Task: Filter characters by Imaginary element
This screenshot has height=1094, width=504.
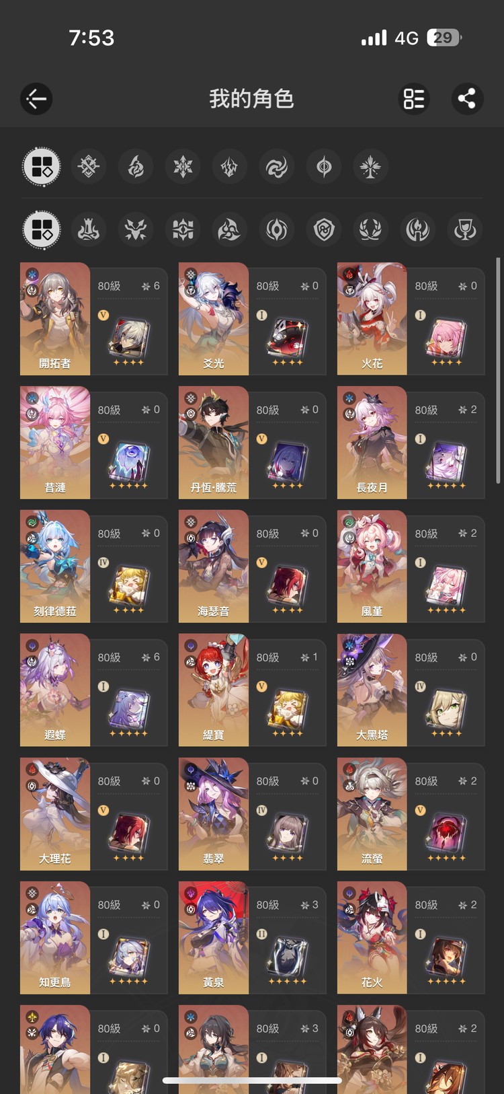Action: pyautogui.click(x=370, y=167)
